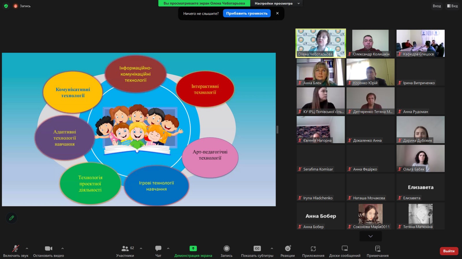Click the green pencil annotate icon
This screenshot has height=259, width=462.
[x=12, y=218]
